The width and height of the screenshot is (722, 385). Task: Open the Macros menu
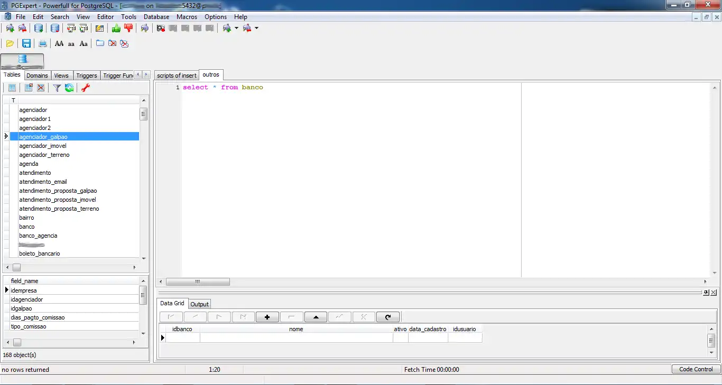(187, 17)
